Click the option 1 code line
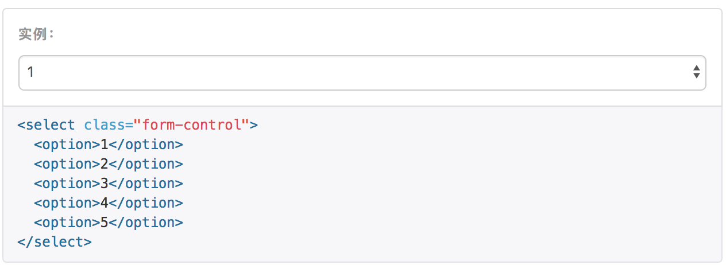This screenshot has height=265, width=726. coord(108,145)
